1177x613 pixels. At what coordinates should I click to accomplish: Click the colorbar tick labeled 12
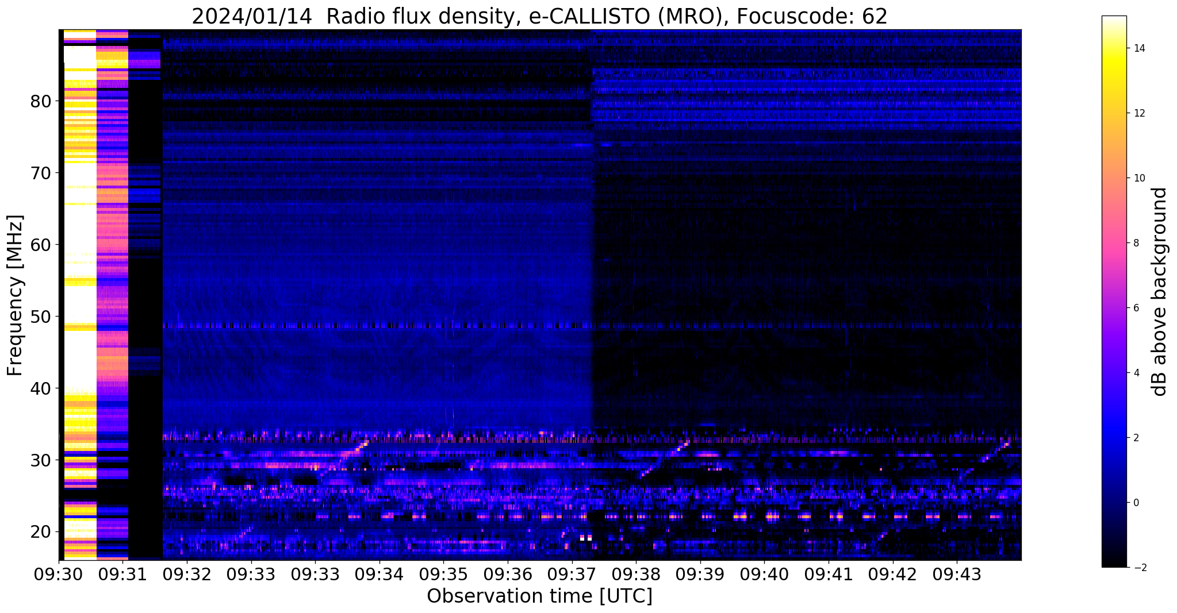(1139, 113)
